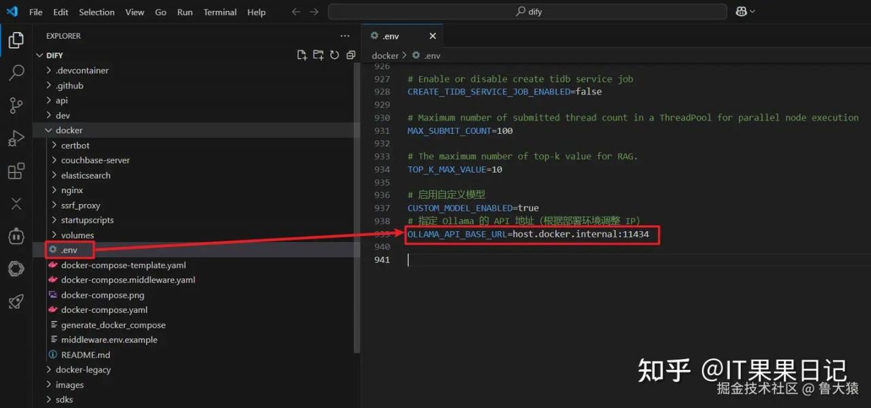Create a new file in DIFY explorer

pyautogui.click(x=302, y=55)
